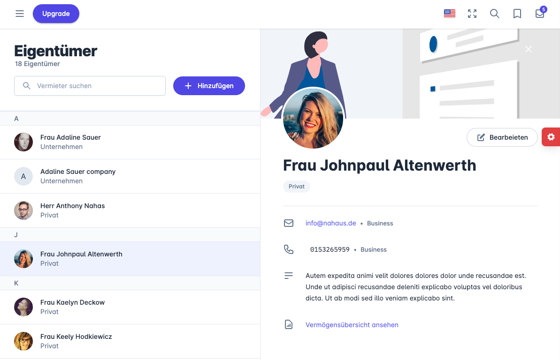Open the hamburger navigation menu
Screen dimensions: 560x360
click(x=20, y=14)
